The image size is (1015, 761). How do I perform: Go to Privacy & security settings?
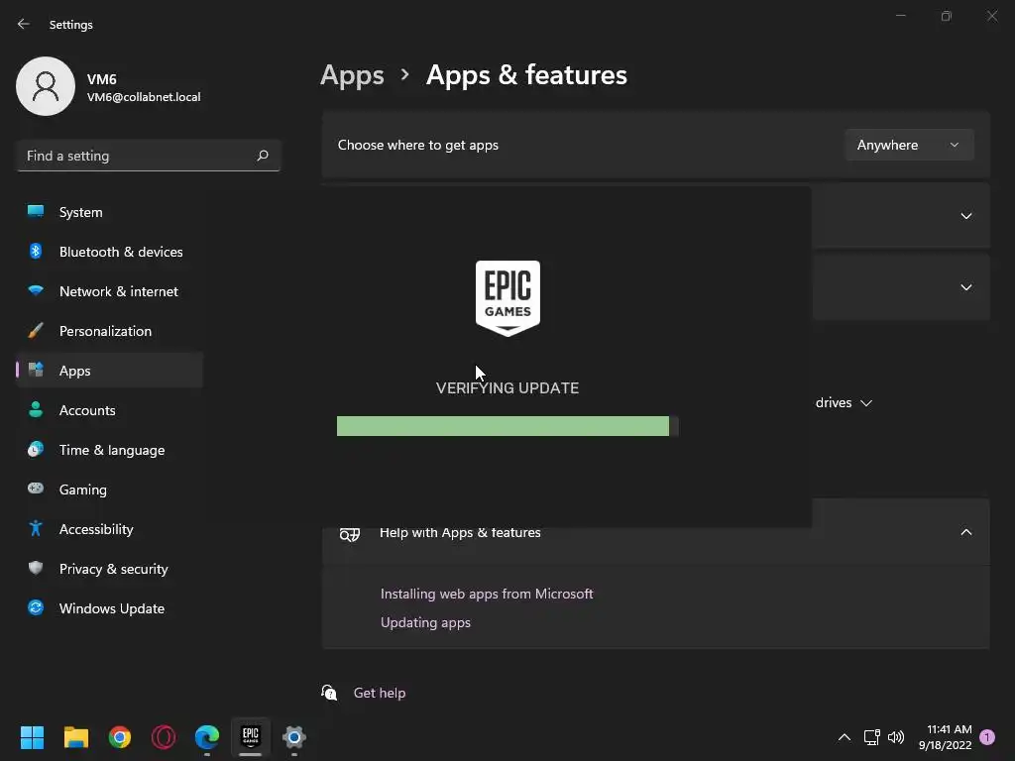click(x=109, y=569)
